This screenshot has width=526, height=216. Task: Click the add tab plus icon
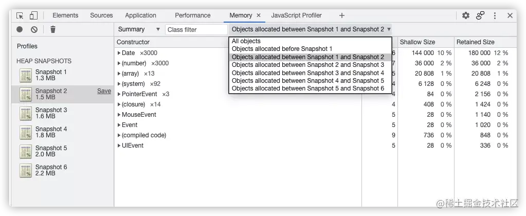click(x=342, y=15)
